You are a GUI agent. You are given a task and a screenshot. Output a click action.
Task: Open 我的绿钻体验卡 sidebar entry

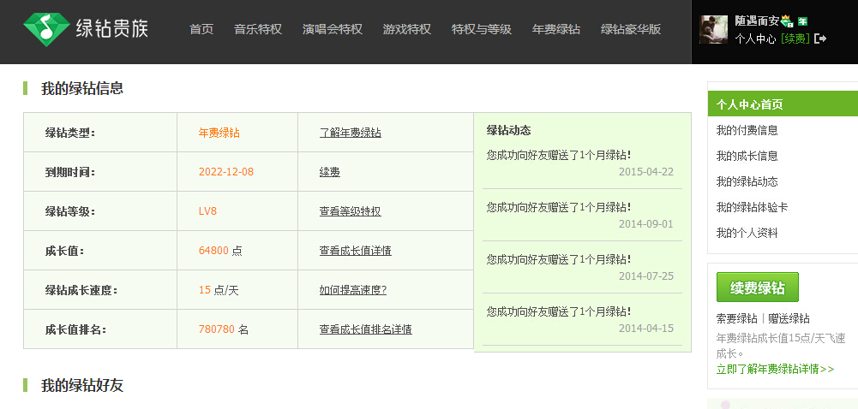click(752, 207)
